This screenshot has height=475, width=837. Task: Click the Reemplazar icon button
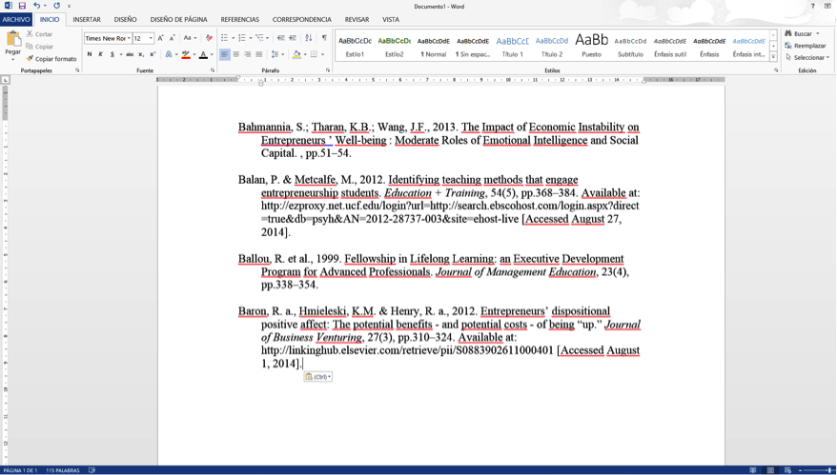(806, 46)
